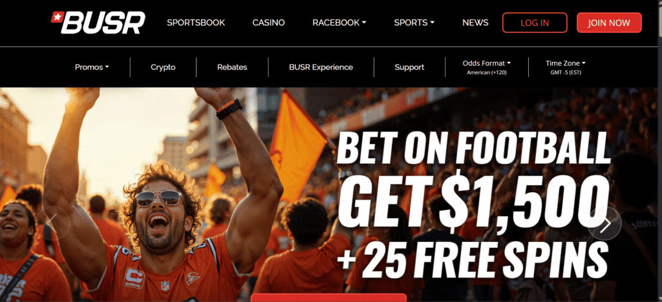Go to previous carousel slide arrow

pos(52,223)
